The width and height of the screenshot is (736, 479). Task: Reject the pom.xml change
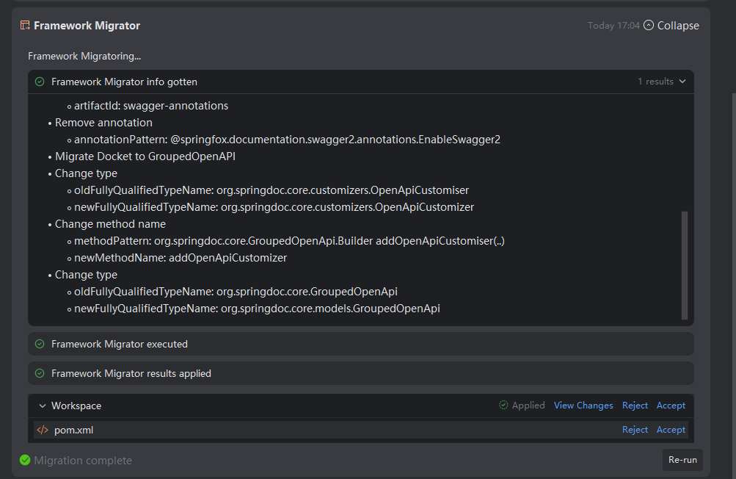pyautogui.click(x=635, y=430)
